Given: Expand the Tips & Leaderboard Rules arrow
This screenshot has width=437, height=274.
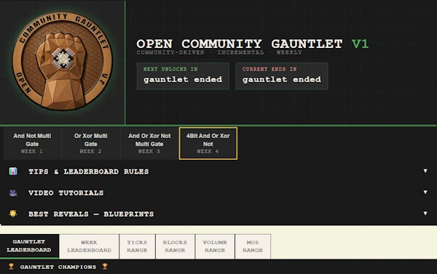Looking at the screenshot, I should coord(425,171).
